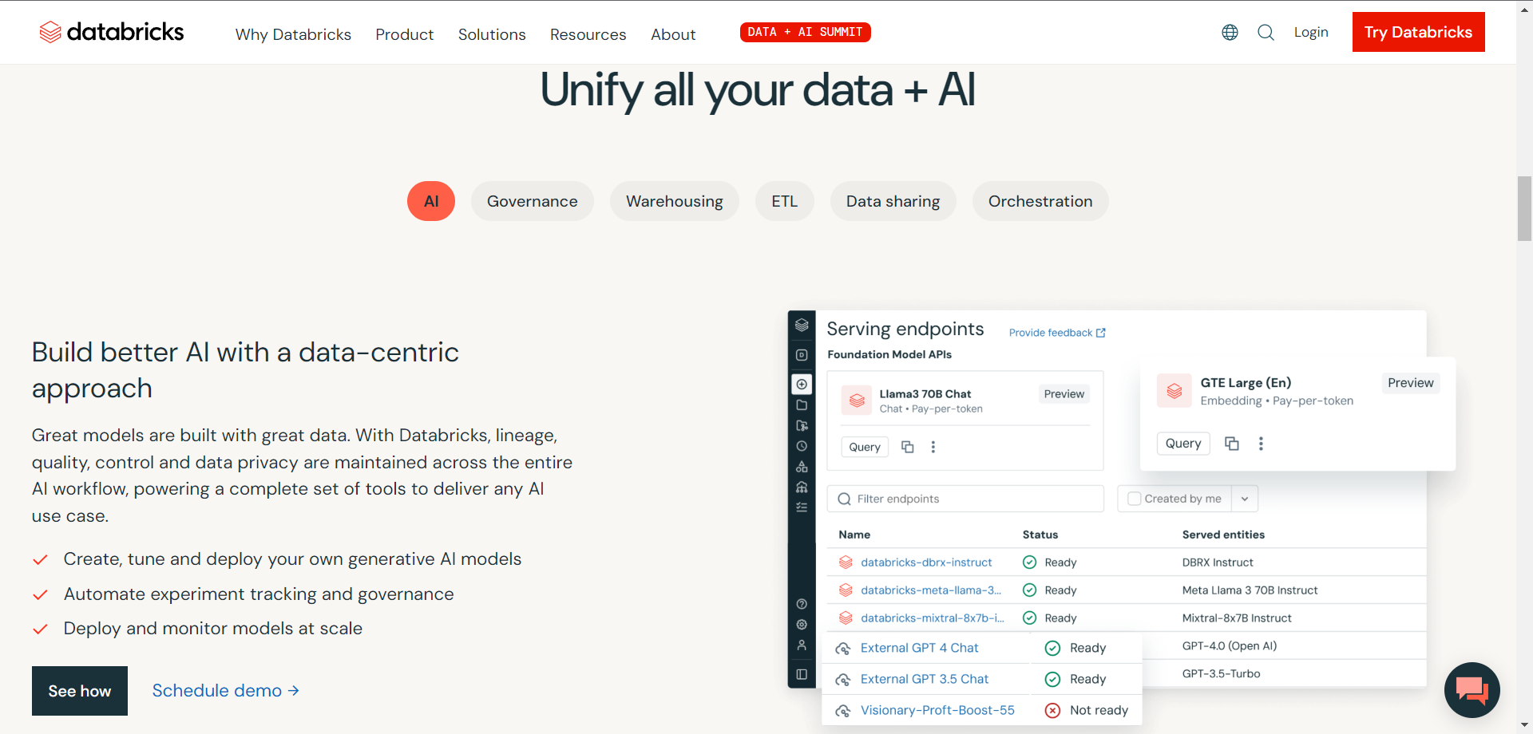The height and width of the screenshot is (734, 1533).
Task: Open databricks-dbrx-instruct endpoint
Action: pos(926,562)
